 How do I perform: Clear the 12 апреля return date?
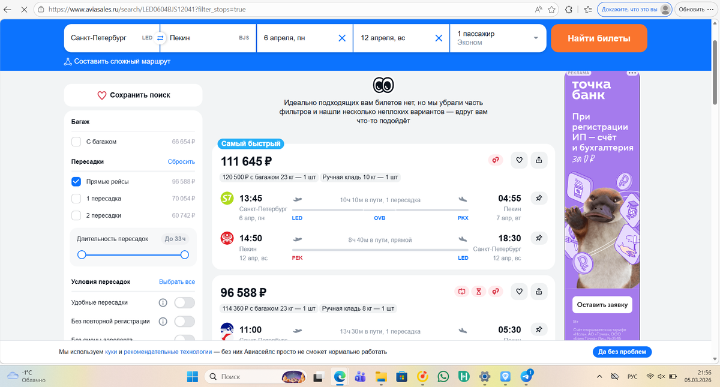[439, 38]
